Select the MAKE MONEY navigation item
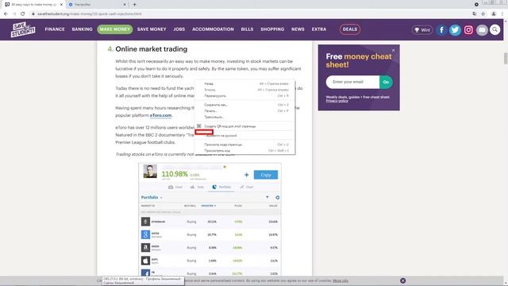Image resolution: width=508 pixels, height=286 pixels. 114,29
